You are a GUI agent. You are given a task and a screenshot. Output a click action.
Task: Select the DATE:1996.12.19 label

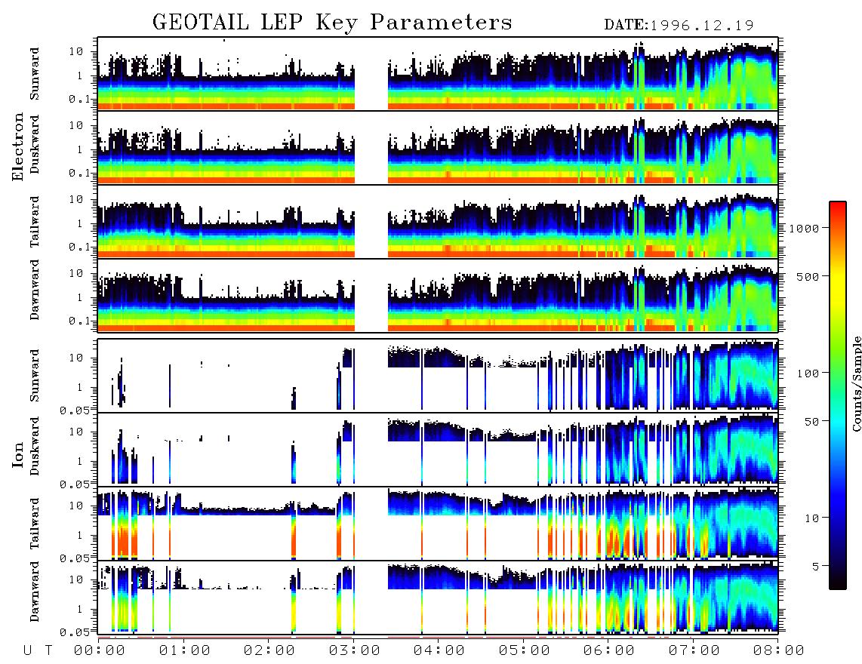coord(679,26)
